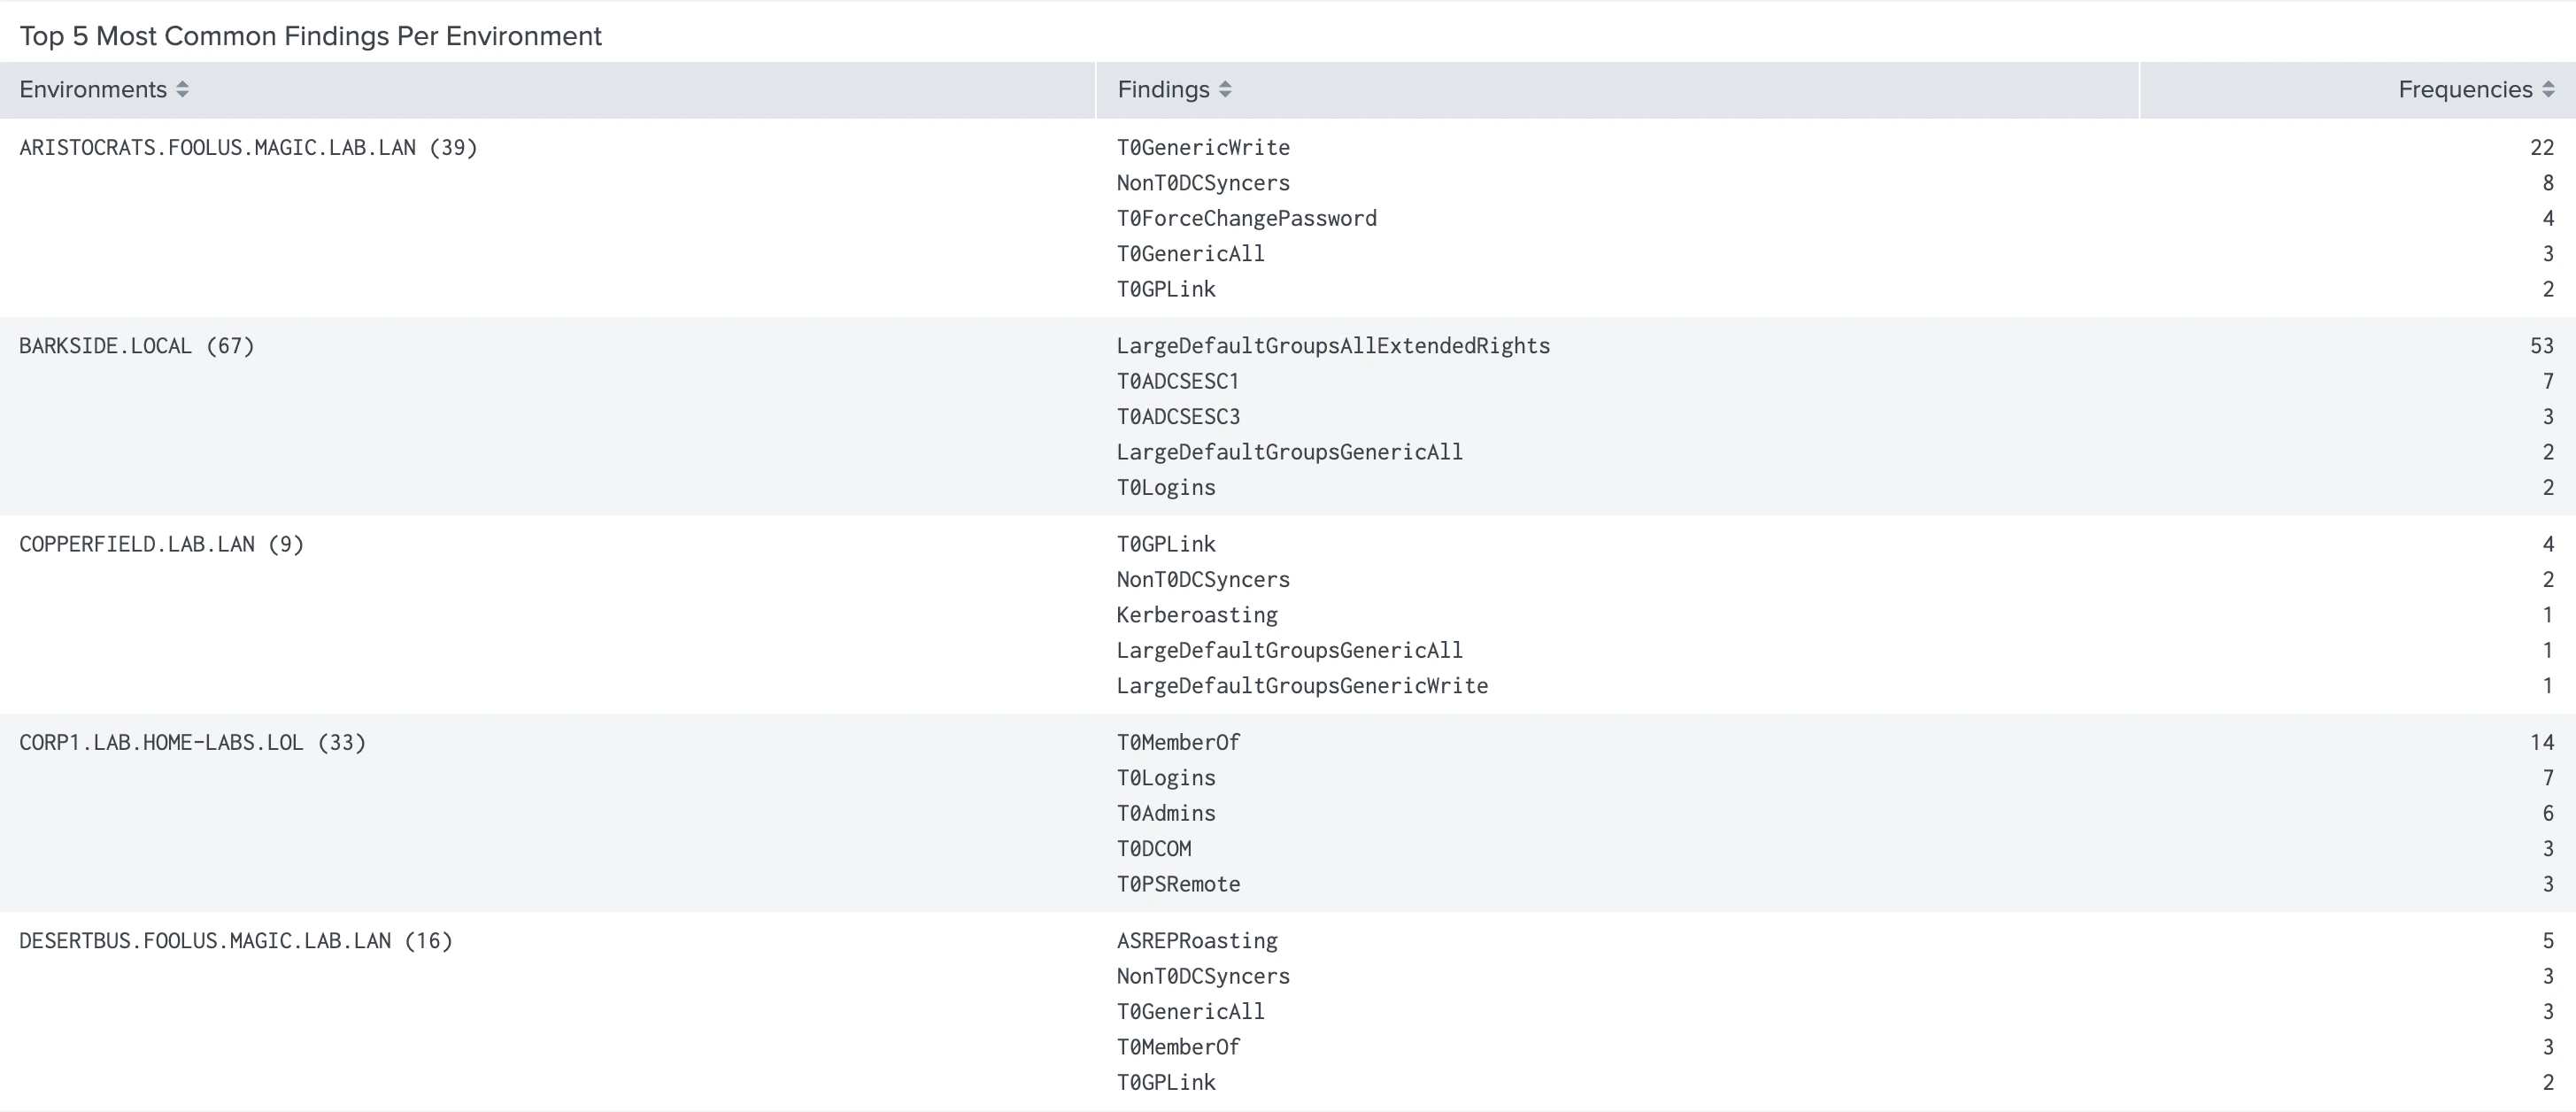2576x1112 pixels.
Task: Click frequency 14 for T0MemberOf in CORP1
Action: (x=2542, y=742)
